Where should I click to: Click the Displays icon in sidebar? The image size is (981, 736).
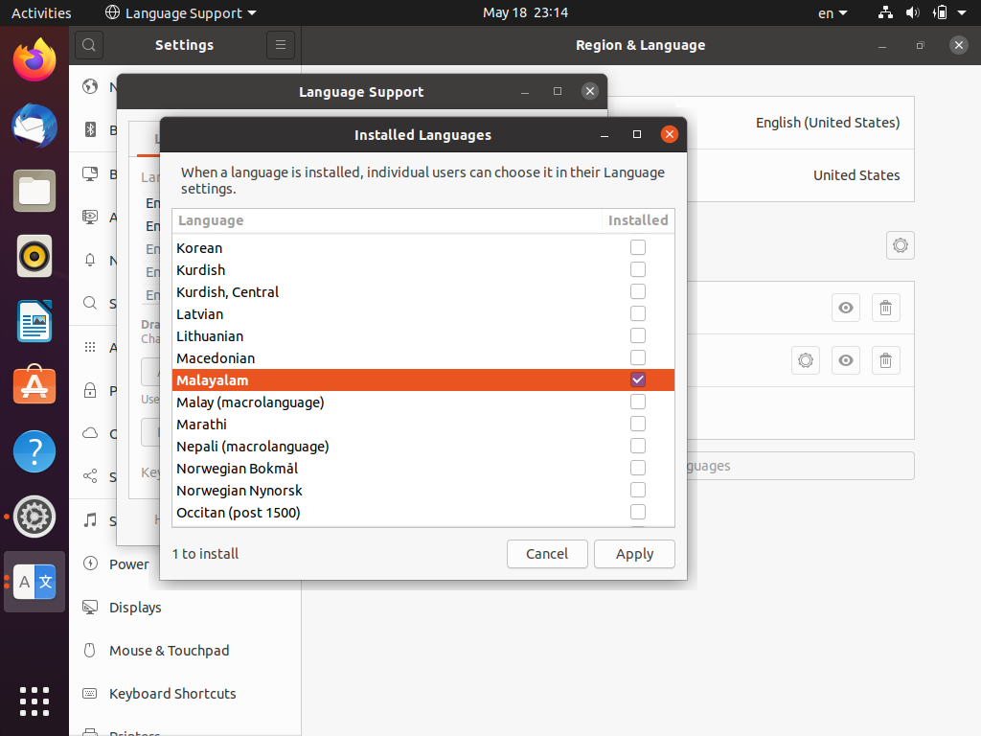click(x=90, y=608)
